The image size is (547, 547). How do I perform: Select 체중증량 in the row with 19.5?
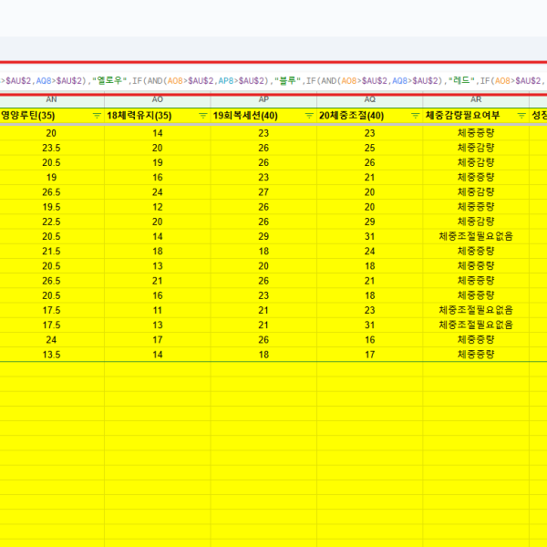click(476, 207)
